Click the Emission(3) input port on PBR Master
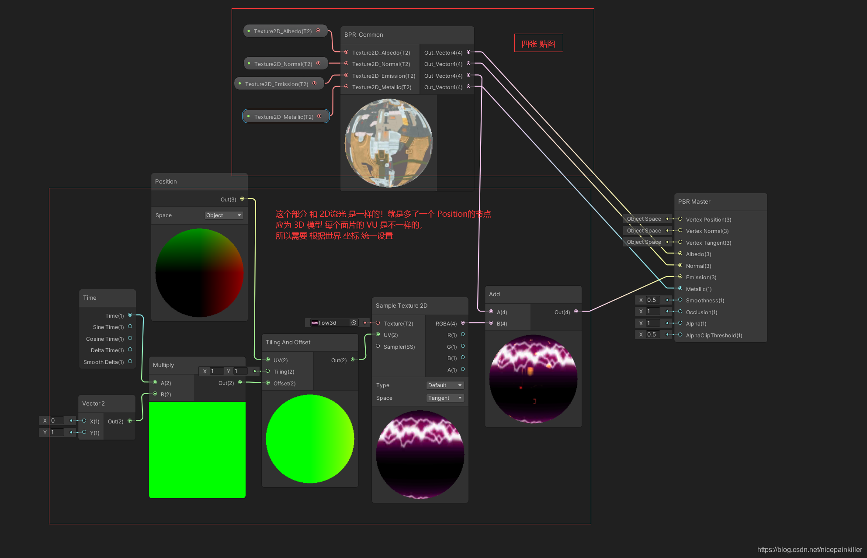Screen dimensions: 867x558 point(680,277)
